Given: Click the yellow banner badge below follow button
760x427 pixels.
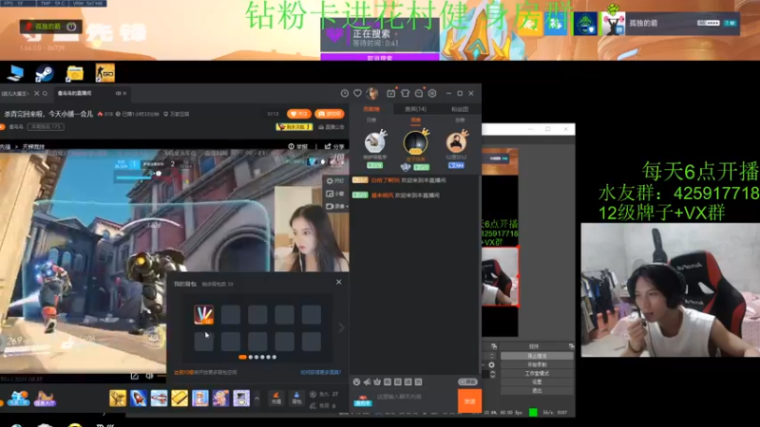Looking at the screenshot, I should [294, 127].
